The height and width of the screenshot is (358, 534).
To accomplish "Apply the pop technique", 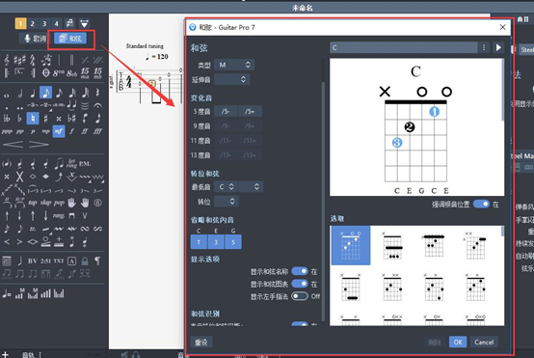I will coord(59,203).
